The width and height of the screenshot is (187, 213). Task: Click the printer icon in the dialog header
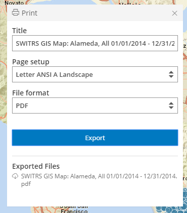pyautogui.click(x=16, y=13)
